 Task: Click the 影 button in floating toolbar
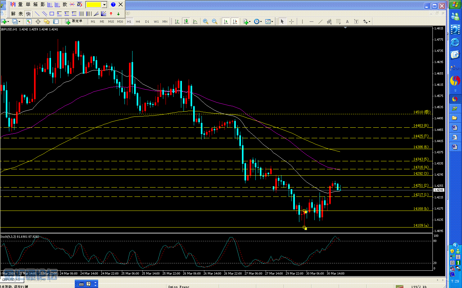tap(43, 4)
